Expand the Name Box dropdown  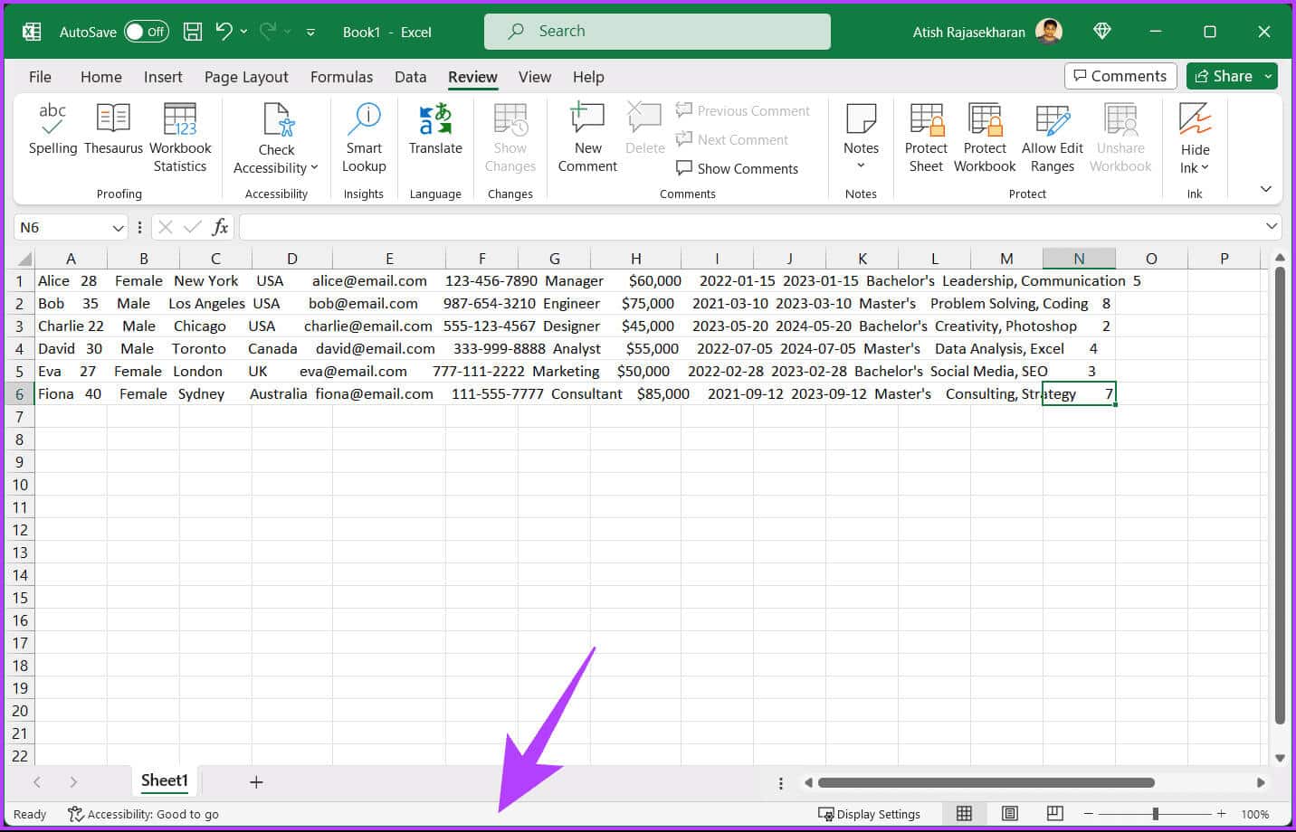point(118,227)
